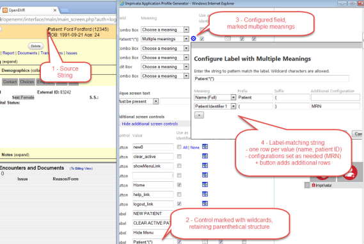Open the Issues link in OpenEMR
The height and width of the screenshot is (244, 364).
(x=72, y=53)
